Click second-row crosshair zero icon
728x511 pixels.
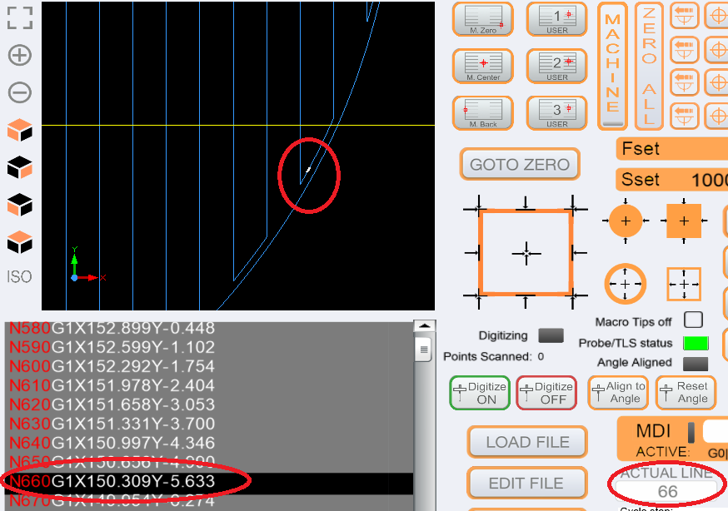[x=716, y=49]
